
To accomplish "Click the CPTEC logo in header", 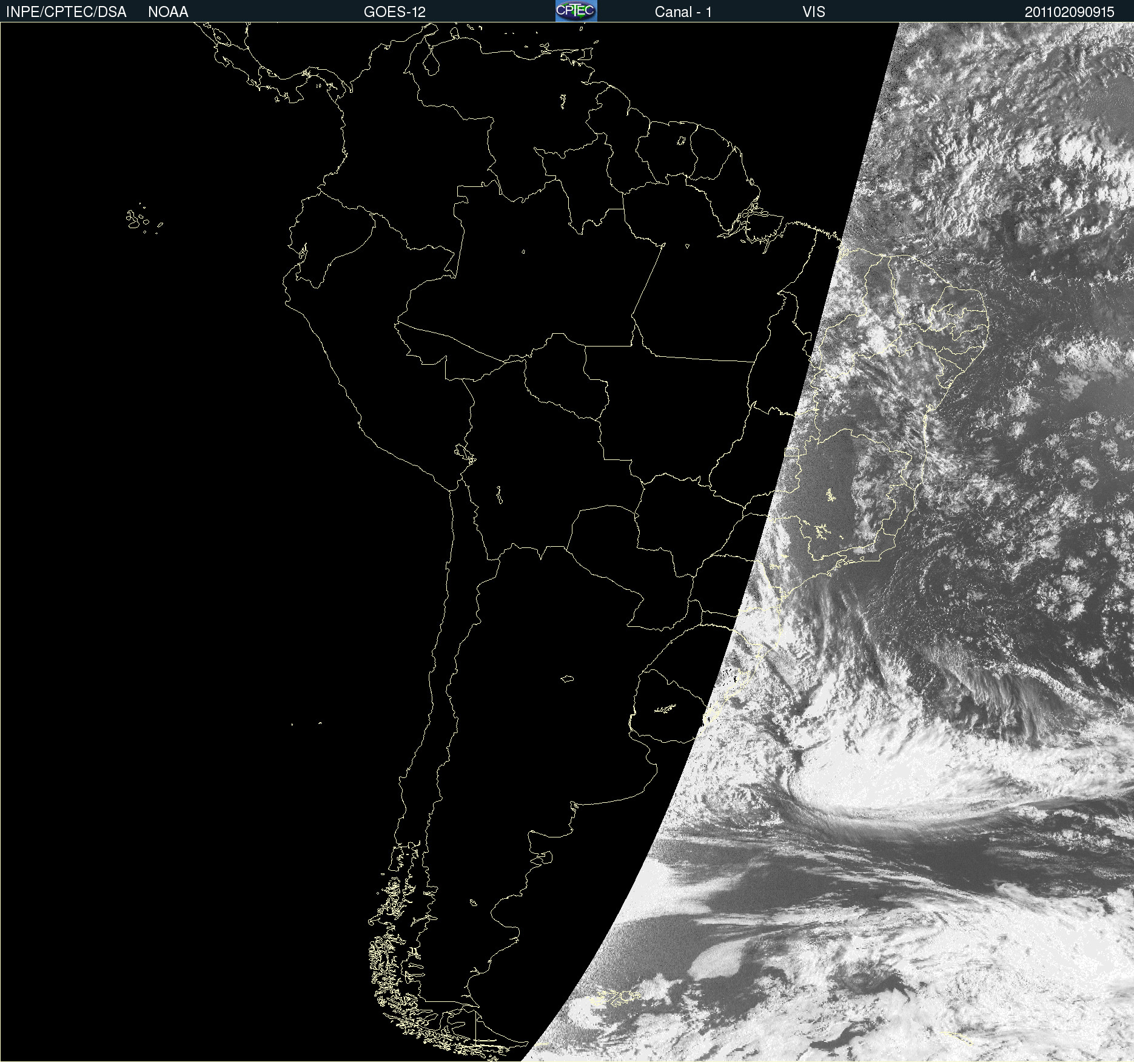I will point(576,11).
